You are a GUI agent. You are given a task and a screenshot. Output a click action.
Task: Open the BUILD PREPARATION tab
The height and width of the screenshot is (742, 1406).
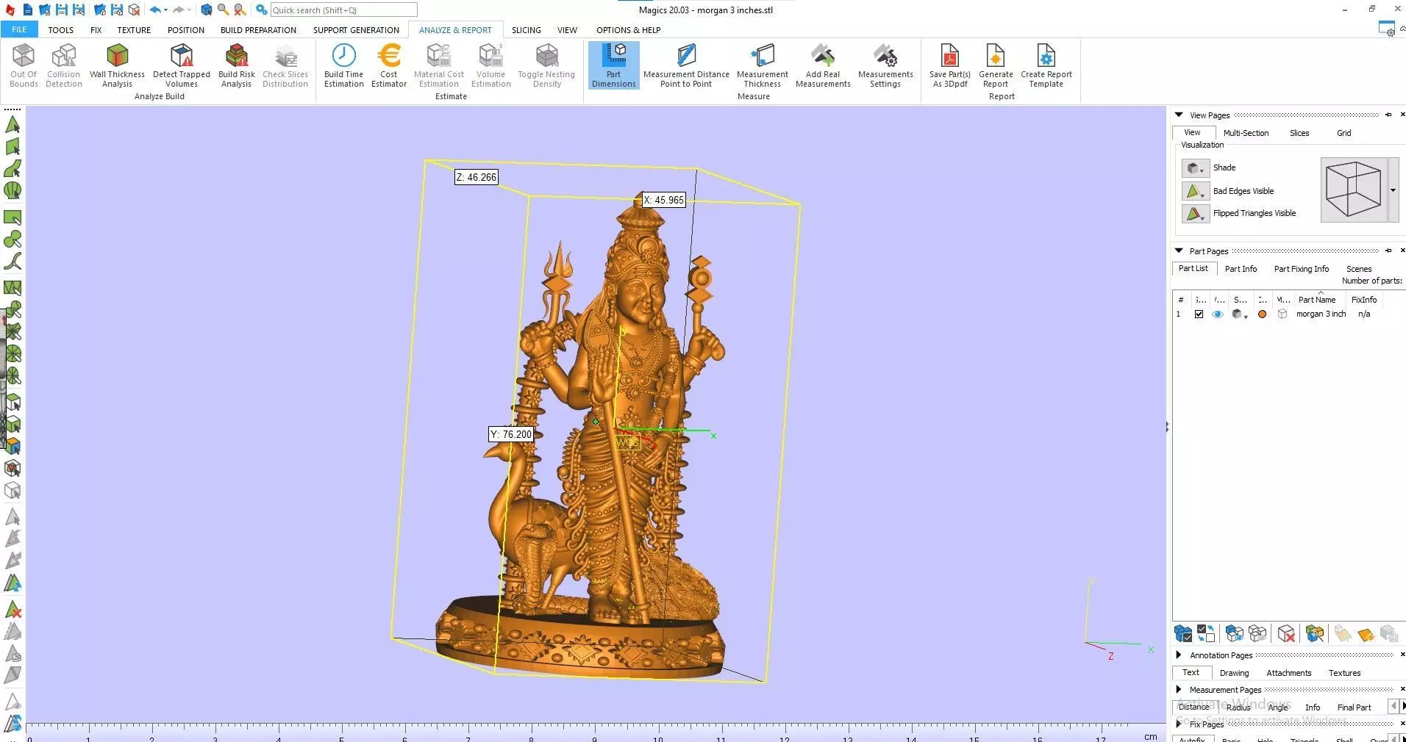258,30
